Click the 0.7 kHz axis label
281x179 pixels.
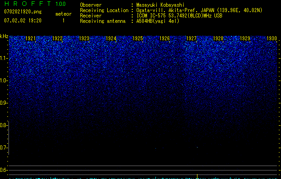(4, 148)
